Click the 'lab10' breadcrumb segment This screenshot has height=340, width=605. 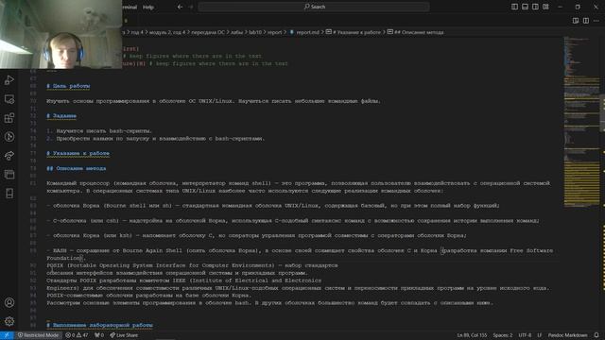coord(254,32)
